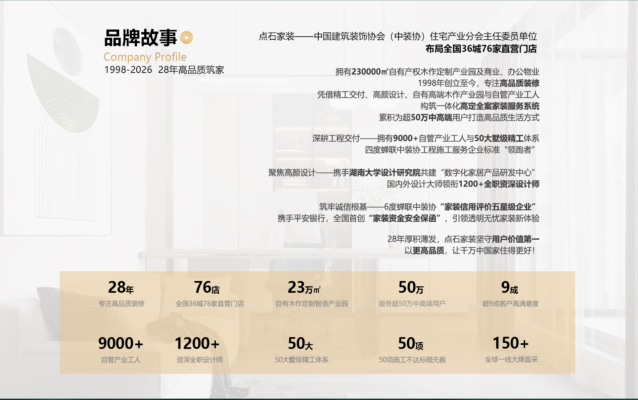Click the Company Profile subtitle
The width and height of the screenshot is (638, 400).
pyautogui.click(x=145, y=57)
